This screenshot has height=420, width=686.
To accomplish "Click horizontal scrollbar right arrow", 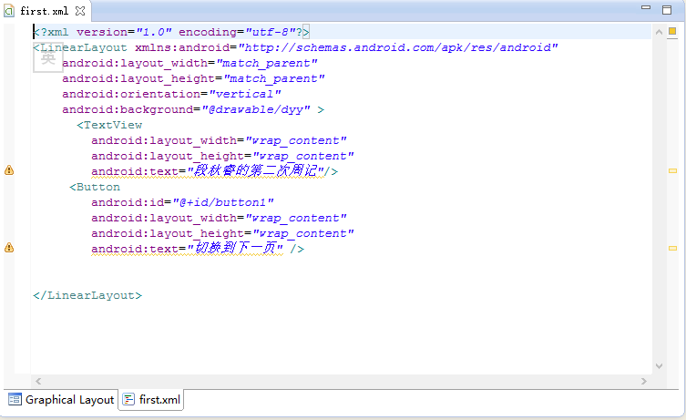I will [x=644, y=381].
